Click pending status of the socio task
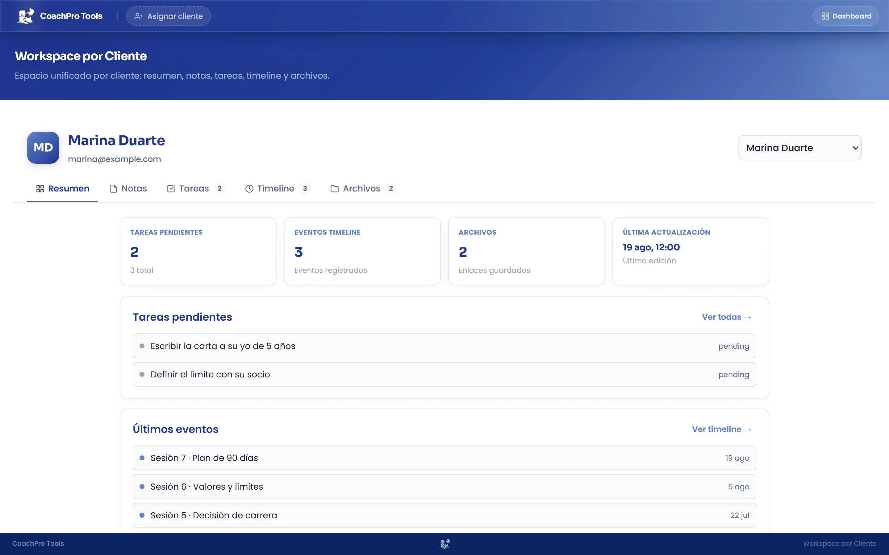The width and height of the screenshot is (889, 555). 734,375
